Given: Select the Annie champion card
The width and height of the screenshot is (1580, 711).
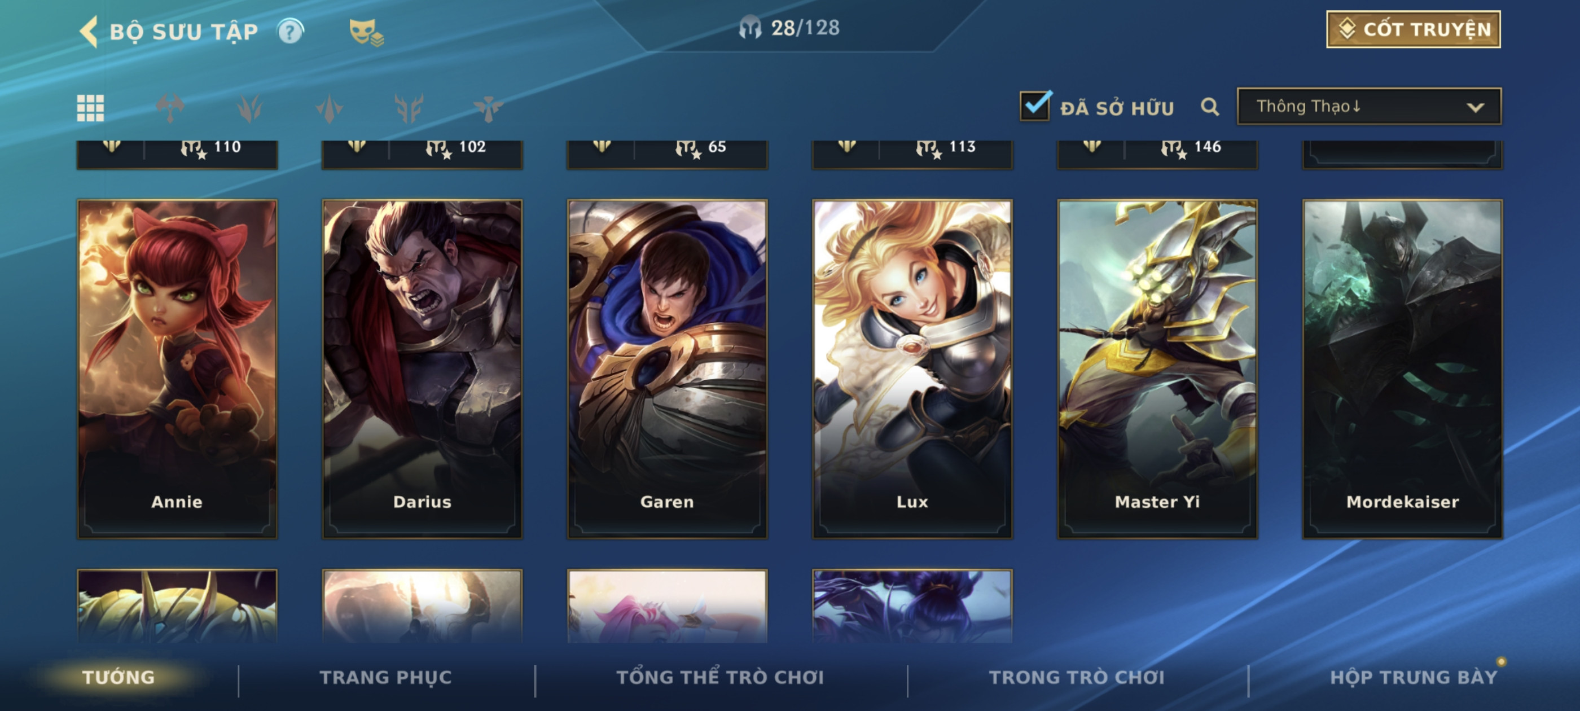Looking at the screenshot, I should coord(177,369).
